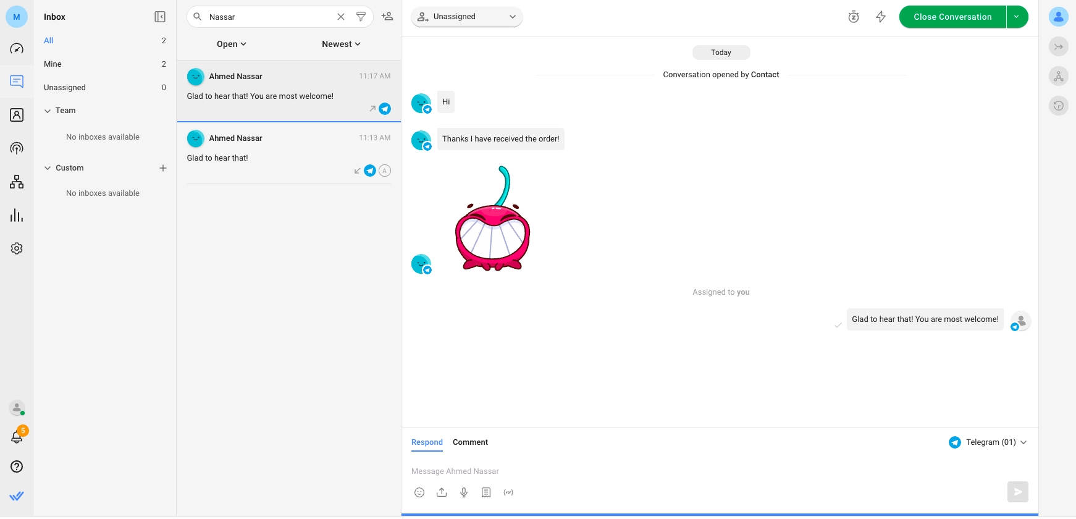Clear the Nassar search text
Screen dimensions: 1076x519
pos(341,17)
